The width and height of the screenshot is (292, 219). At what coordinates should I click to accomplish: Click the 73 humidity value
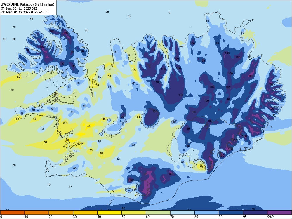tap(42, 129)
